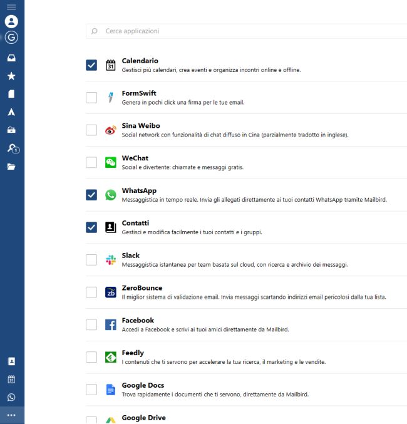Click the three-dots more apps button

pos(11,415)
